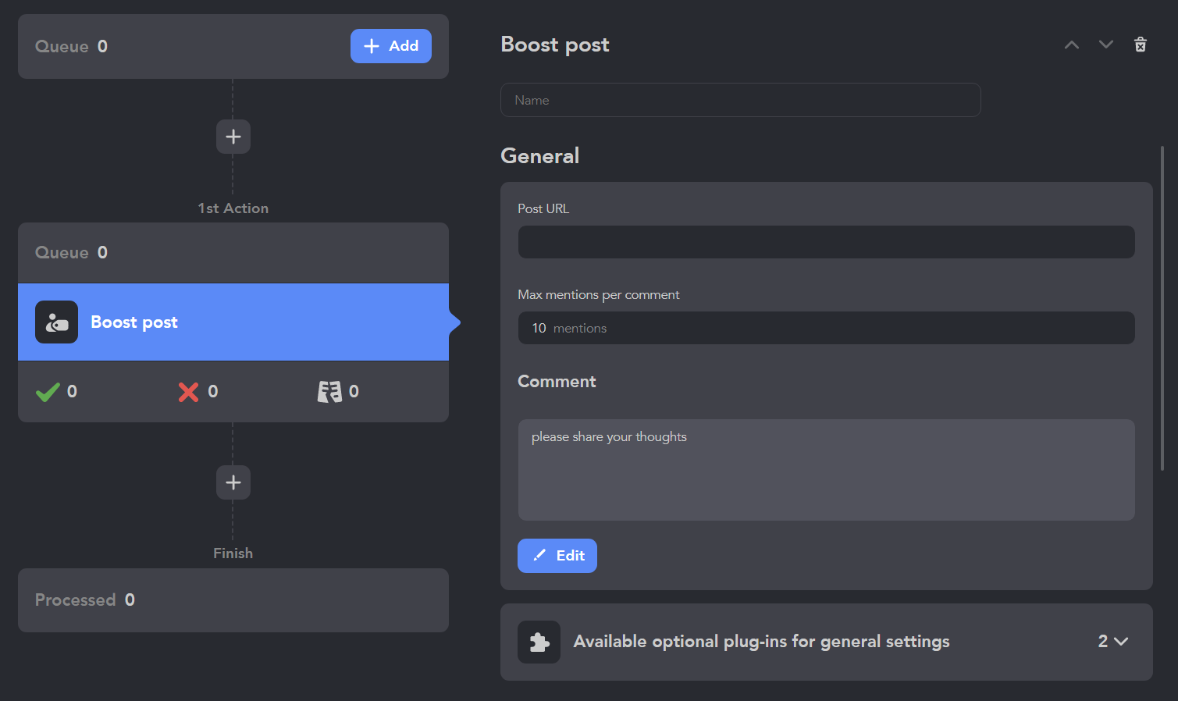Viewport: 1178px width, 701px height.
Task: Insert a step with plus above 1st Action
Action: coord(233,137)
